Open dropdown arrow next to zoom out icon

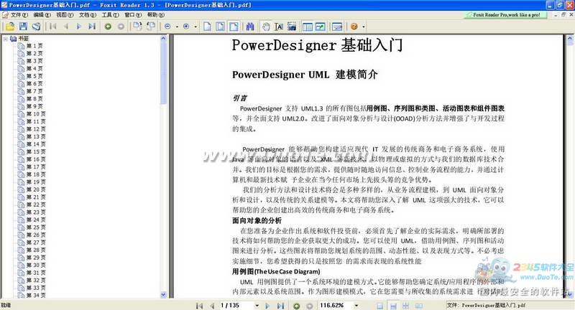point(177,27)
